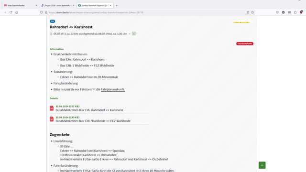Click 'Erkner <> Rahnsdorf nur im 20-Minutentakt'
The image size is (306, 172).
tap(89, 77)
